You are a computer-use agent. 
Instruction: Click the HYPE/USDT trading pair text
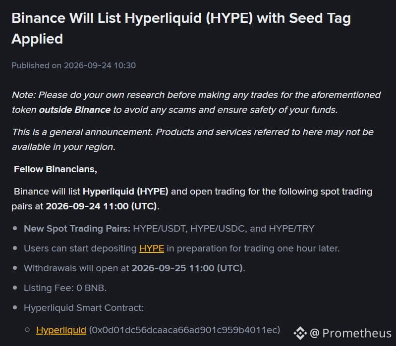pyautogui.click(x=160, y=229)
